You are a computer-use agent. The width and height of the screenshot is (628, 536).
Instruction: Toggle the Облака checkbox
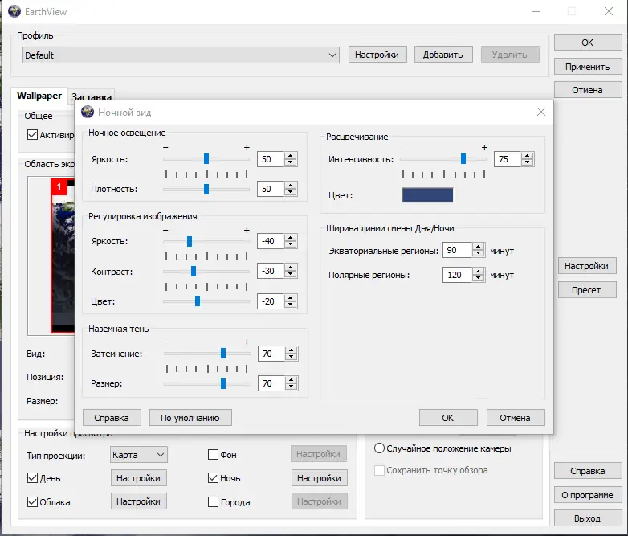(x=32, y=502)
